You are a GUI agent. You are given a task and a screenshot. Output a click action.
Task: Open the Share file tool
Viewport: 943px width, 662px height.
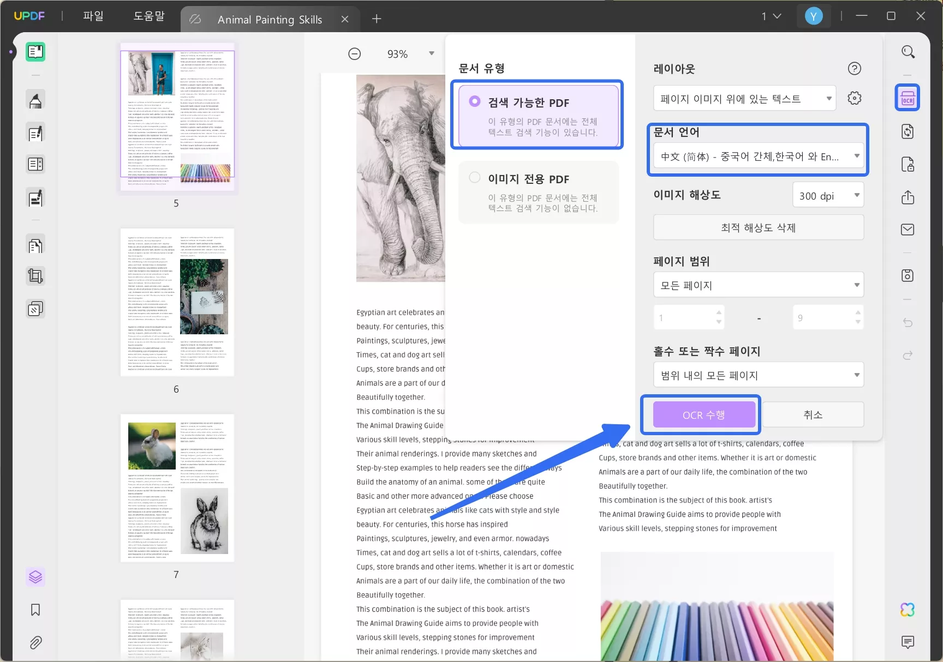pos(908,197)
